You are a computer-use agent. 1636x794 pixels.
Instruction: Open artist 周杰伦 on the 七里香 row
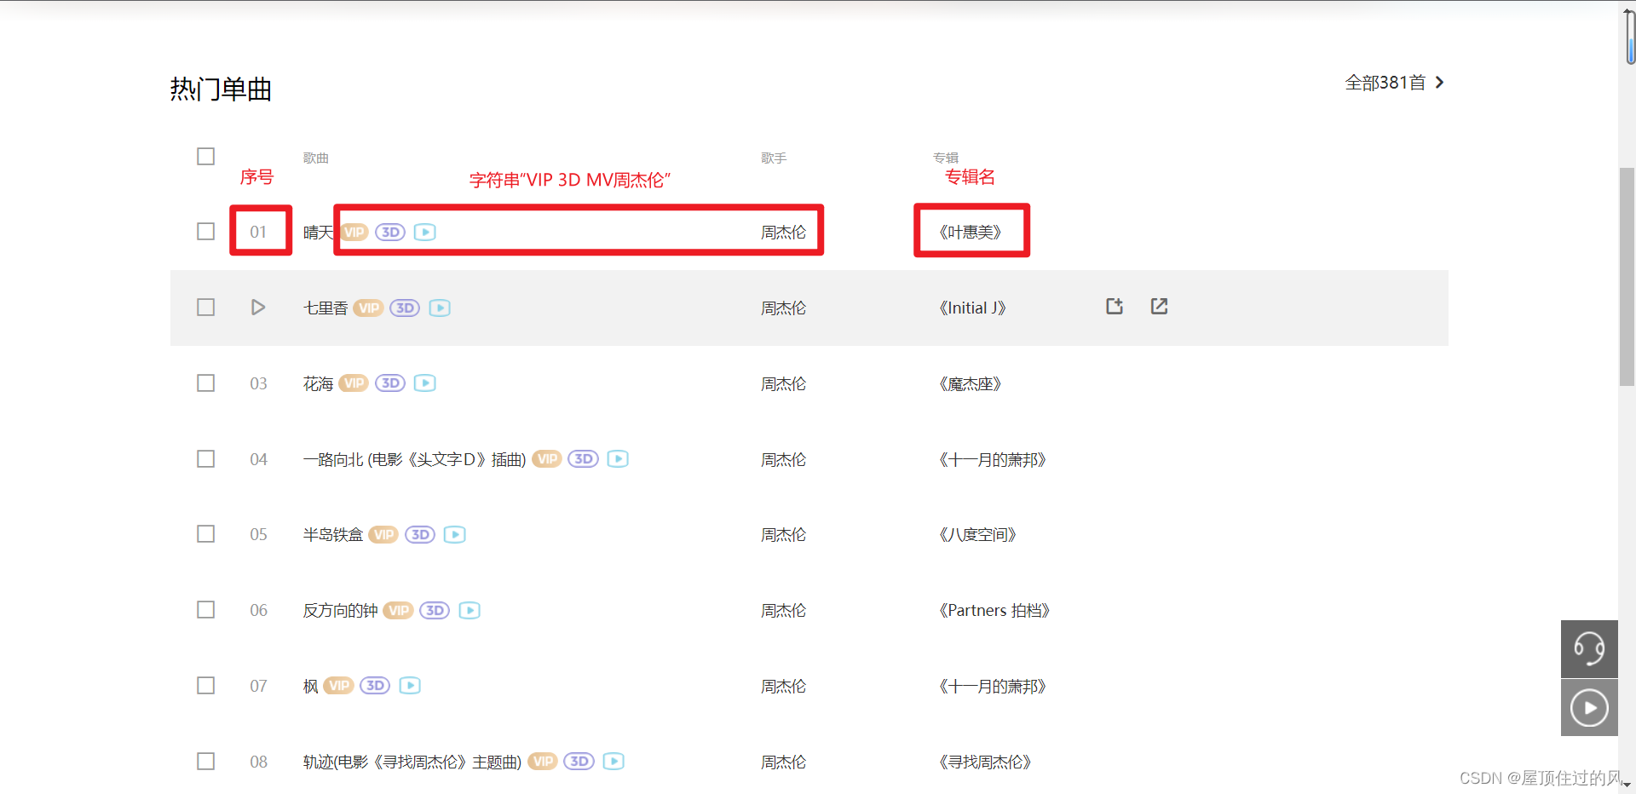(783, 308)
